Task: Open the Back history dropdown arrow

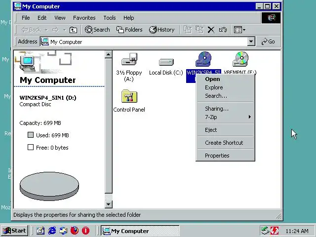Action: 46,30
